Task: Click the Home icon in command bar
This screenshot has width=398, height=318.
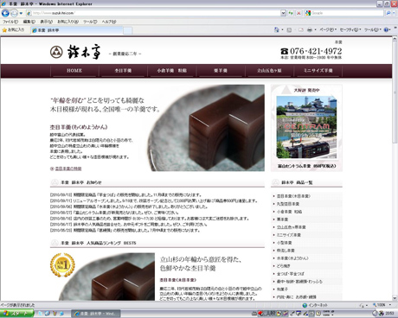Action: click(277, 29)
